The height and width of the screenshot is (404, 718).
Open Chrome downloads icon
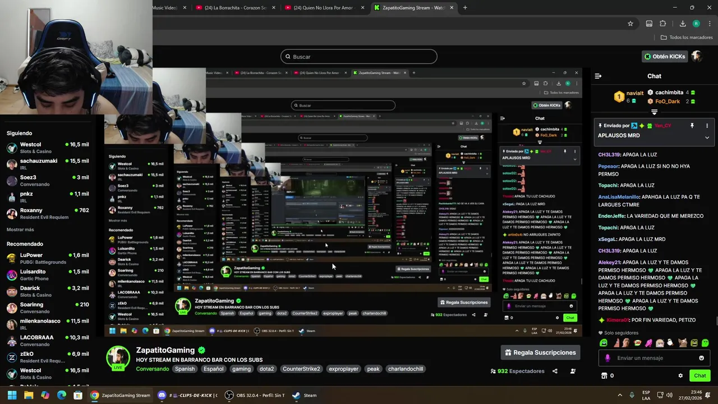point(683,24)
